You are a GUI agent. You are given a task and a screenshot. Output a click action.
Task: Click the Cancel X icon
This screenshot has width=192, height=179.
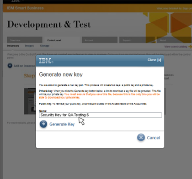point(141,137)
